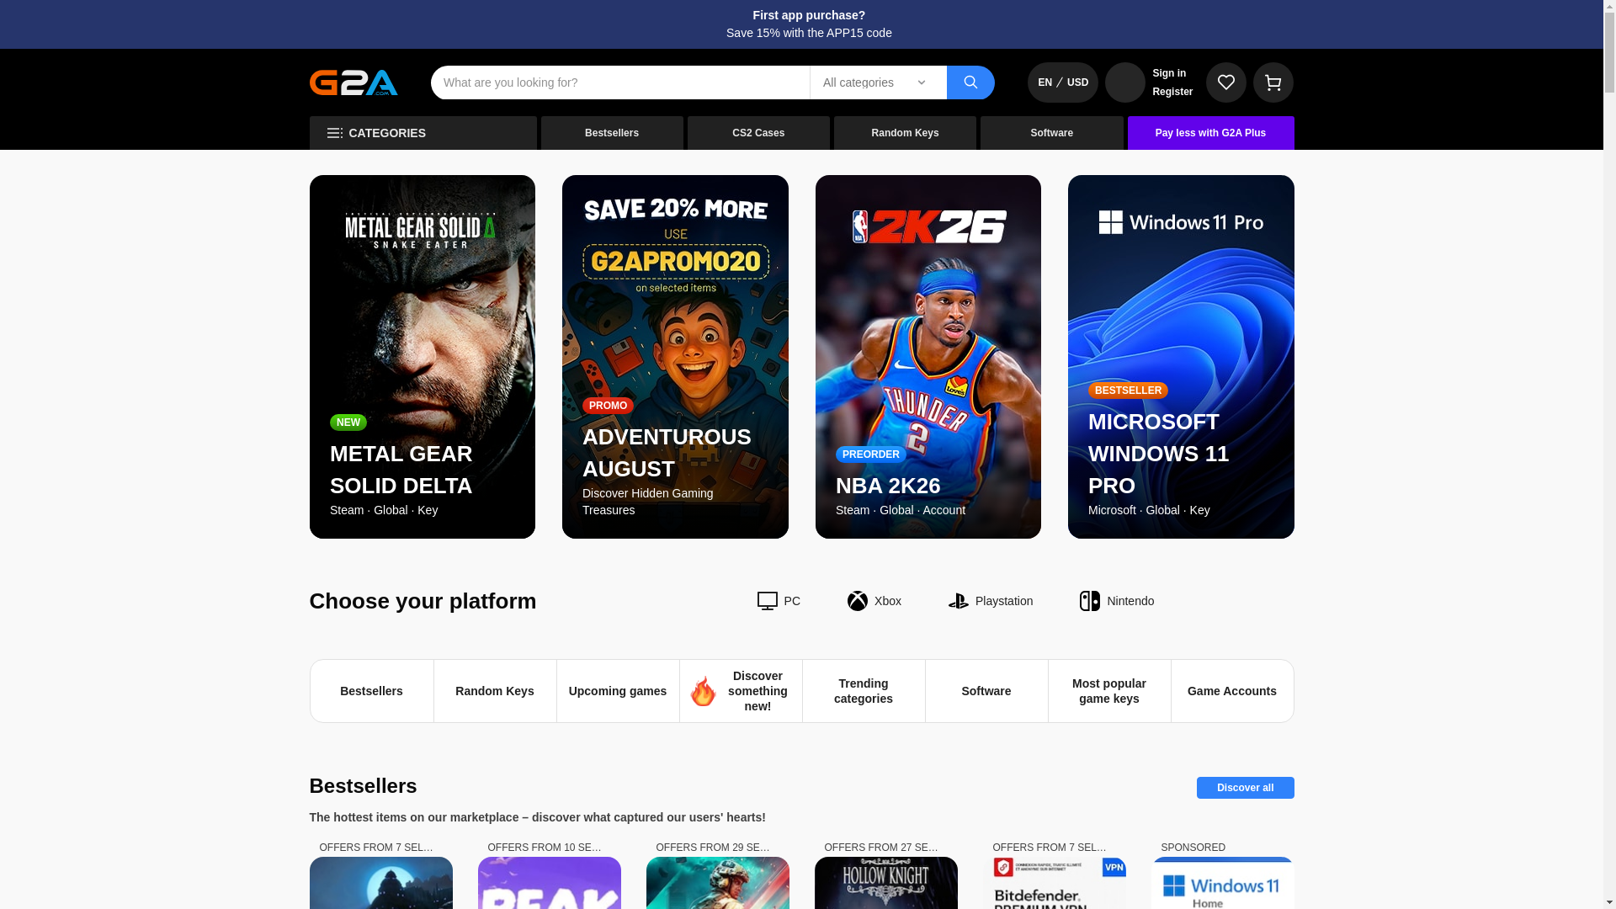1616x909 pixels.
Task: Click the user avatar circle
Action: coord(1125,82)
